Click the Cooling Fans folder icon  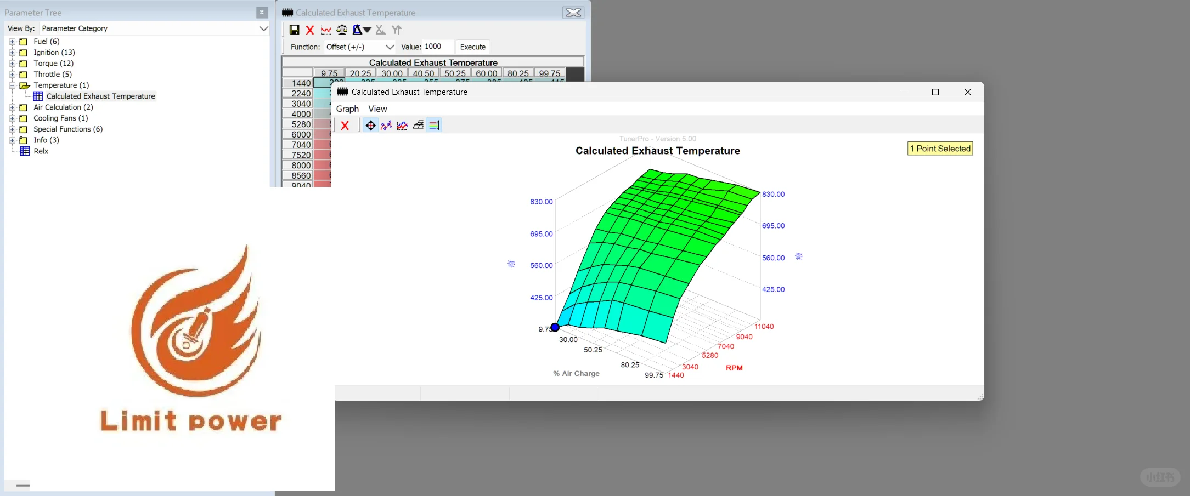(x=24, y=118)
